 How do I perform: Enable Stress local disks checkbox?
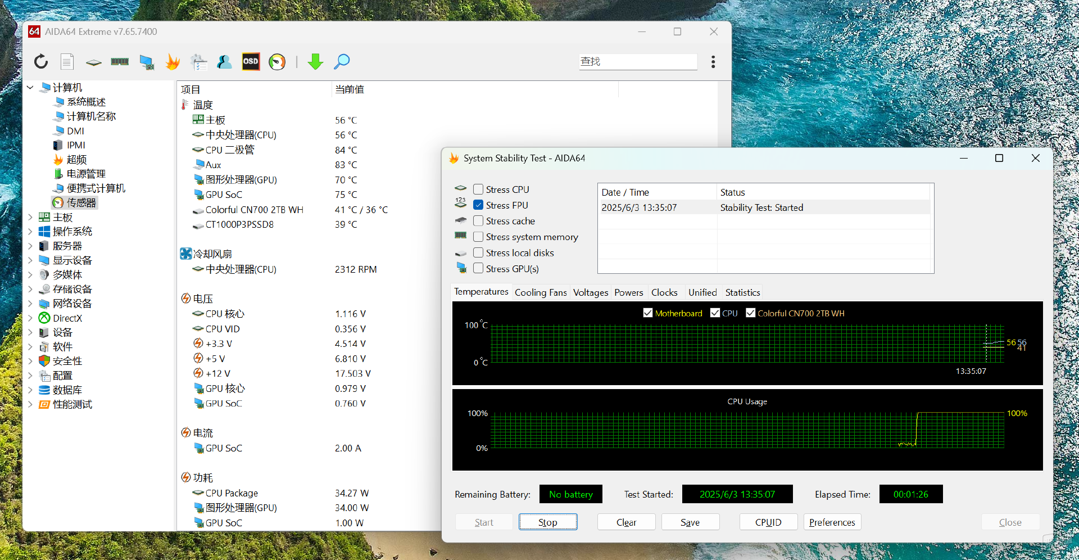[478, 252]
